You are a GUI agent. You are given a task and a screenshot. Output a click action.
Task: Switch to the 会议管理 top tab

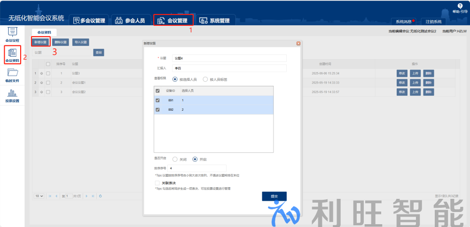[x=173, y=21]
